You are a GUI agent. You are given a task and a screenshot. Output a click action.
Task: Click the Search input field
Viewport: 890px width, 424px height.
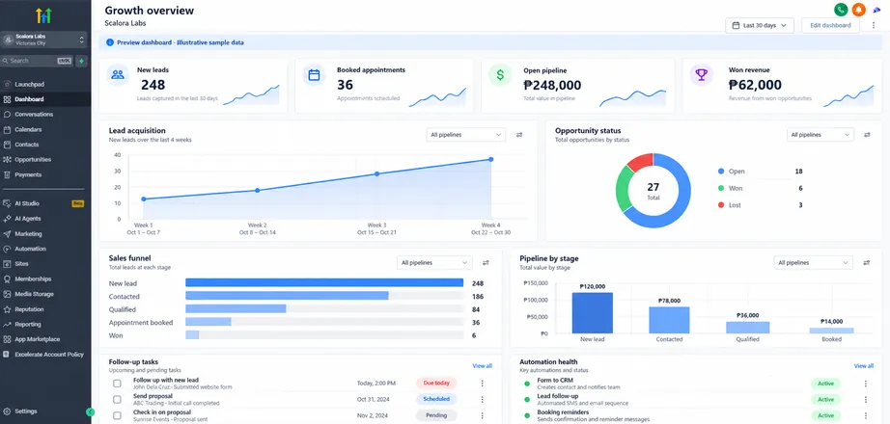point(37,61)
